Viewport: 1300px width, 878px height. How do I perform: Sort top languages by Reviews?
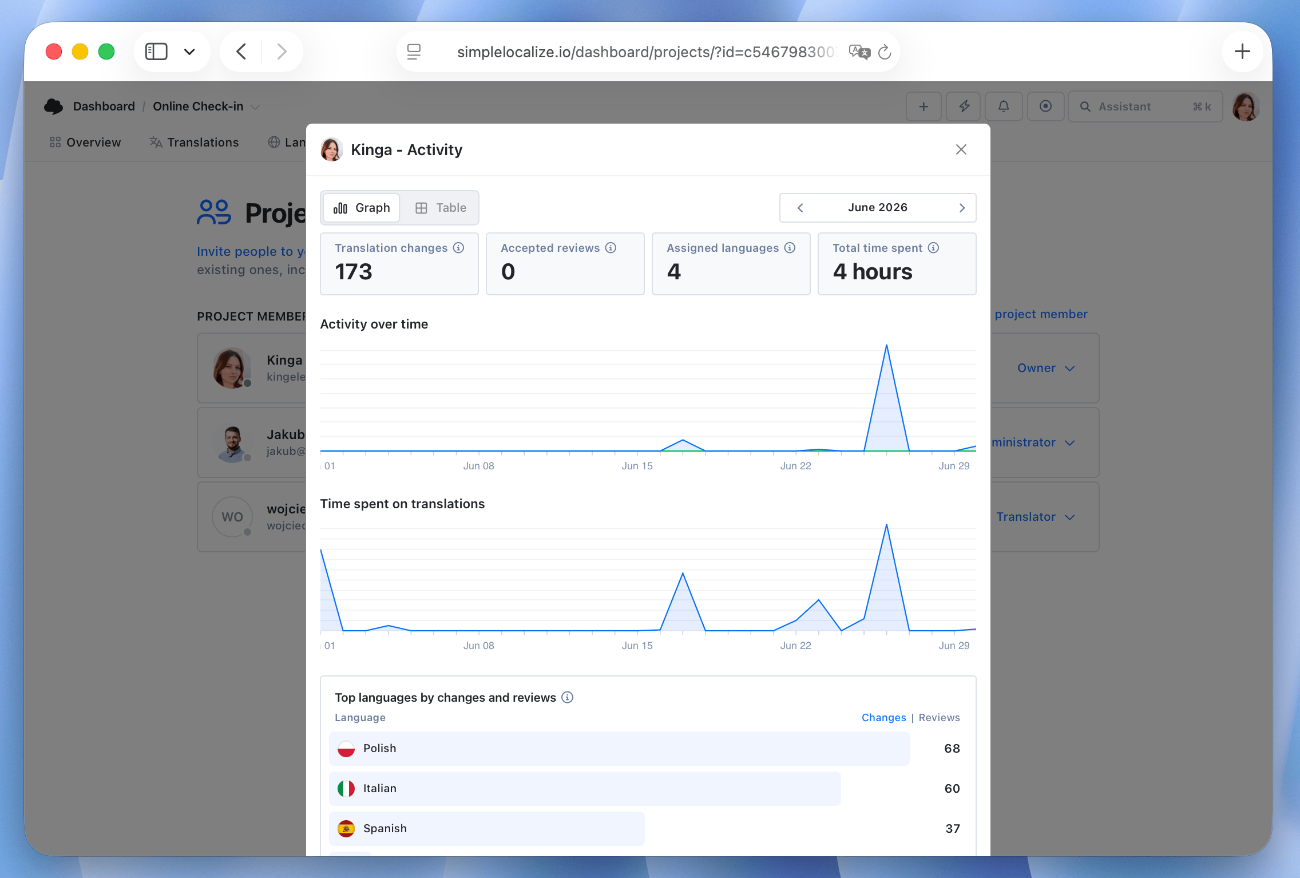point(939,718)
